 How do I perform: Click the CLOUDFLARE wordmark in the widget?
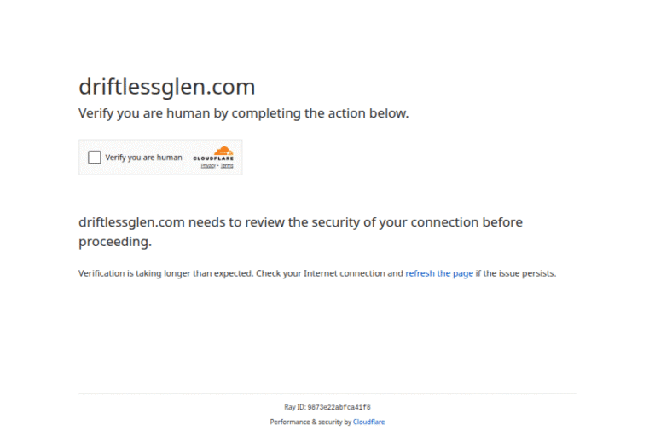pos(213,158)
